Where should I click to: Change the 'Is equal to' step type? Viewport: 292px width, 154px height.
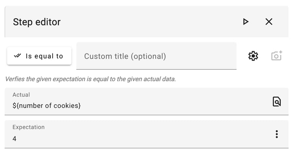pyautogui.click(x=39, y=56)
